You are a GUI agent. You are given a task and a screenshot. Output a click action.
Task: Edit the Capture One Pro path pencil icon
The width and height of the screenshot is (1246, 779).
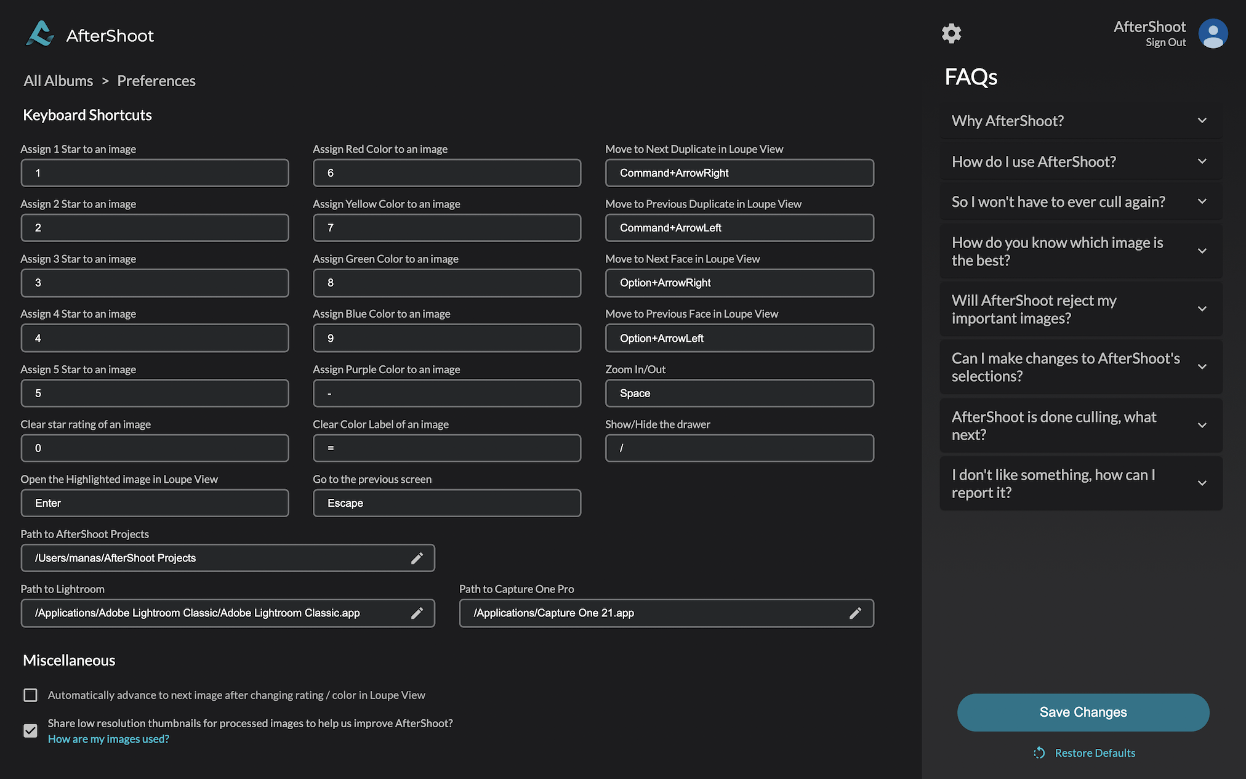coord(855,613)
